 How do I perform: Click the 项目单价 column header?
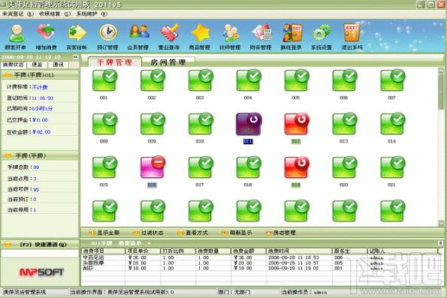(143, 251)
